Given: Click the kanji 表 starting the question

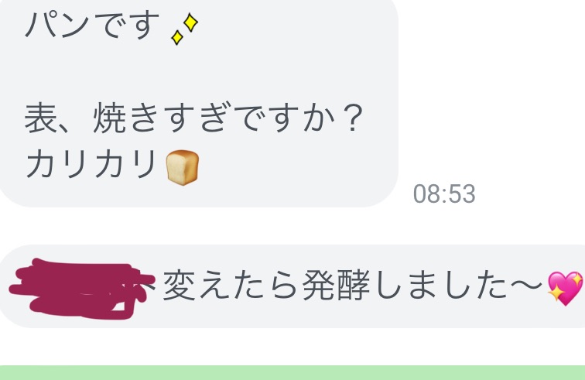Looking at the screenshot, I should tap(41, 118).
